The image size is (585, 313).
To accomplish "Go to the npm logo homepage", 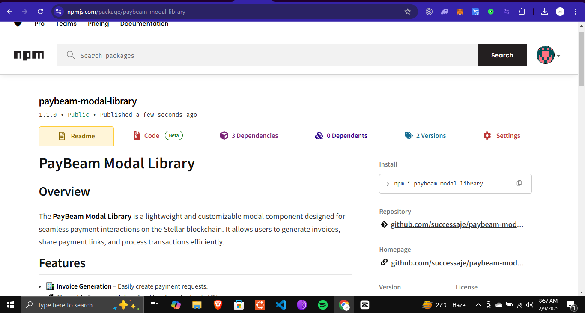I will point(29,55).
